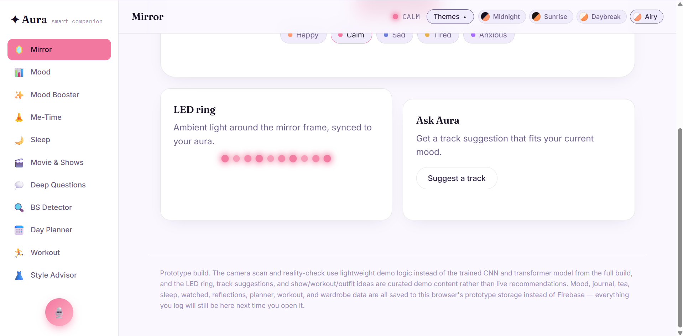
Task: Click the scrollbar up arrow
Action: pos(680,4)
